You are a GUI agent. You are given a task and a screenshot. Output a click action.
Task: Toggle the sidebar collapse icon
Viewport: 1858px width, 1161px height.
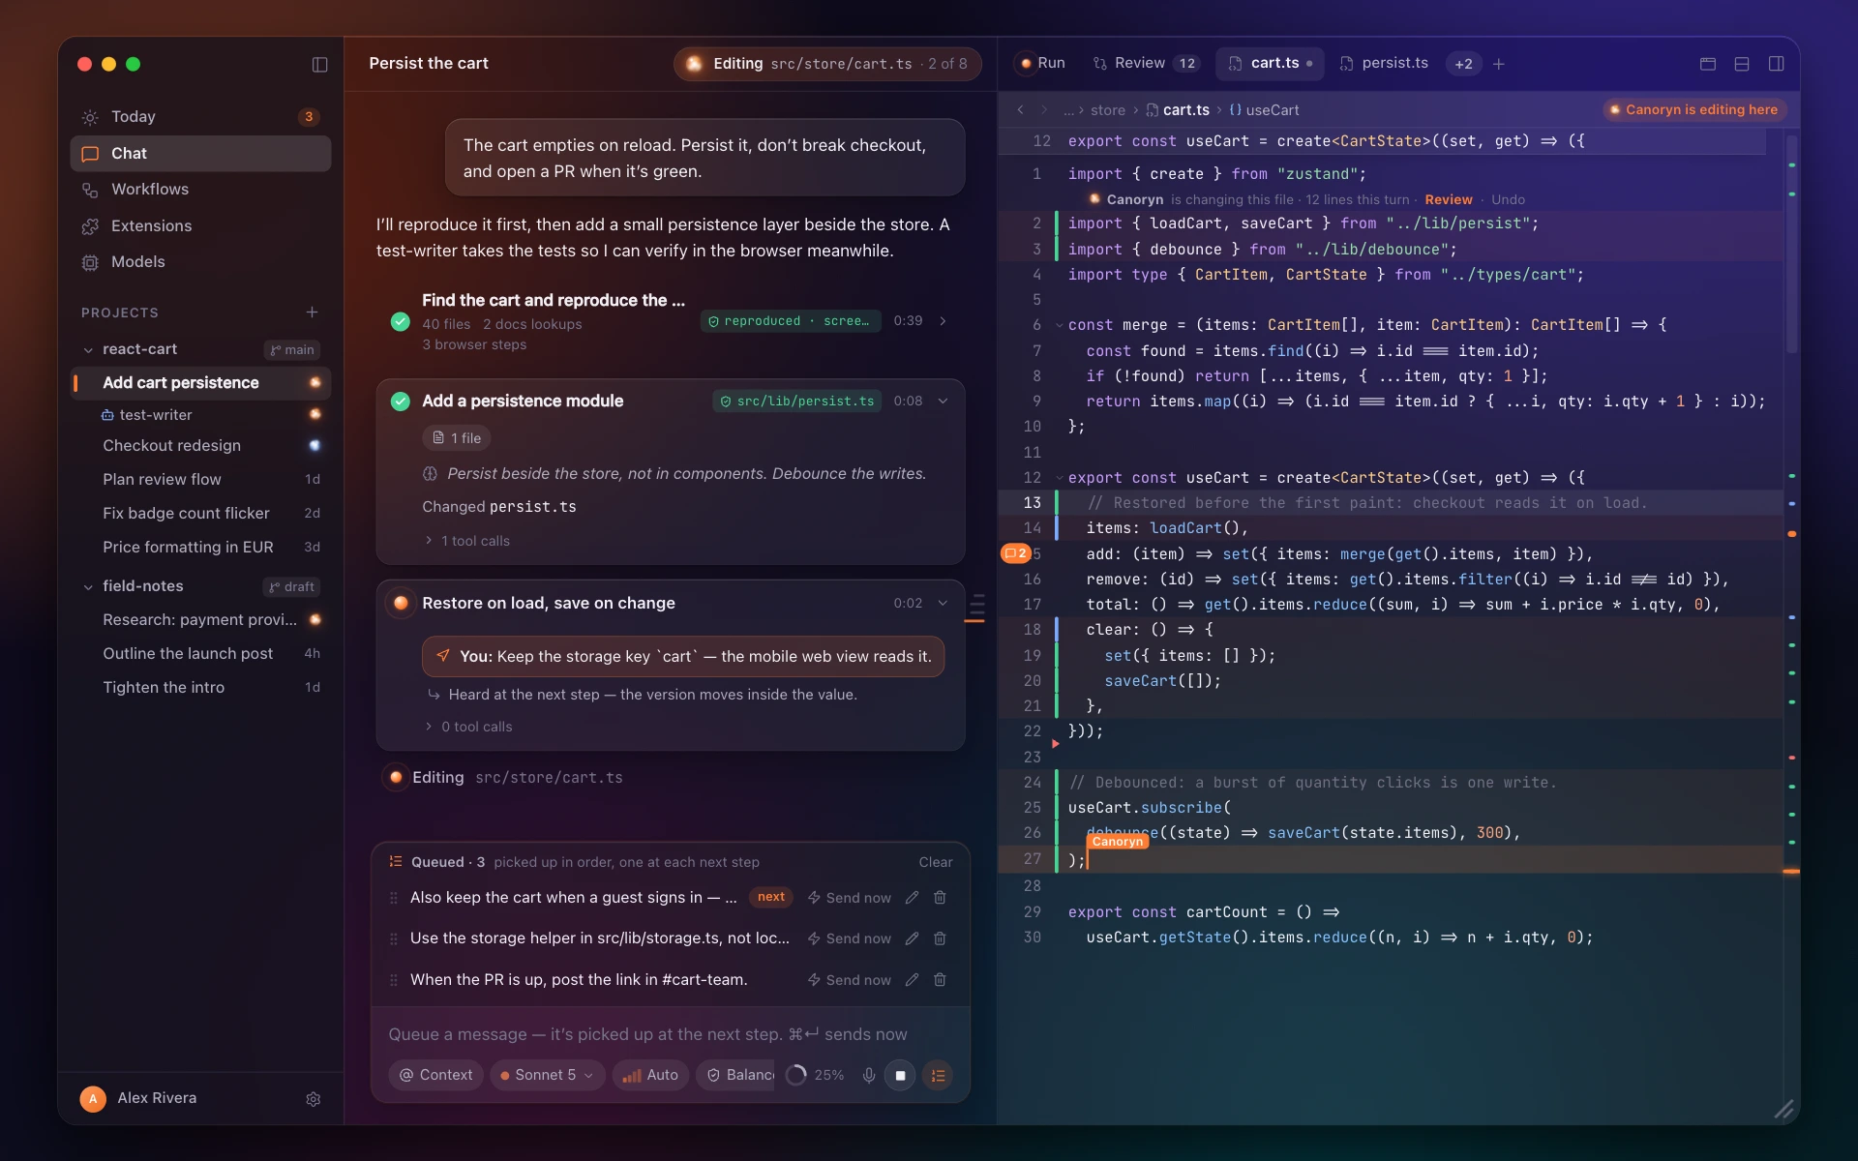[x=319, y=64]
